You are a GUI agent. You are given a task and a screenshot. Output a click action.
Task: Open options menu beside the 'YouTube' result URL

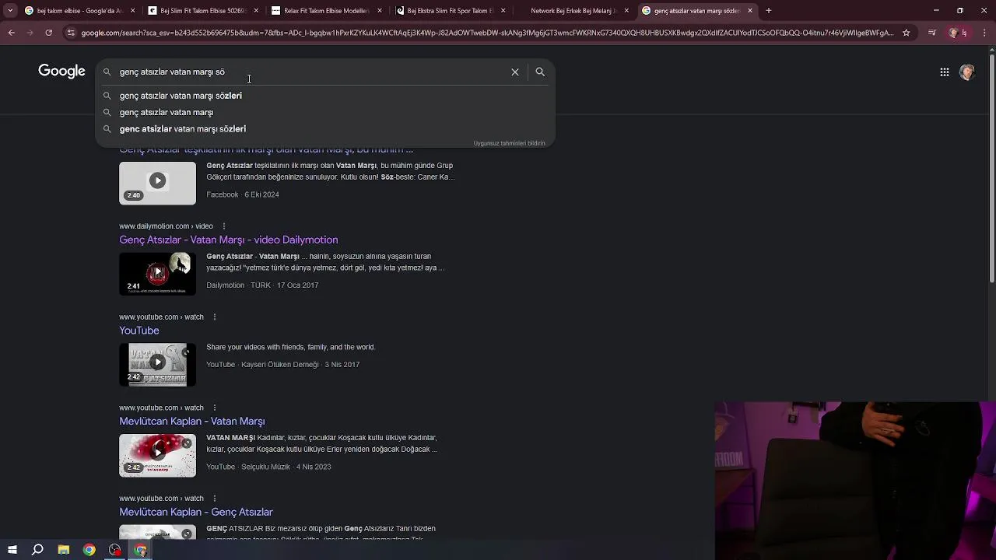coord(215,317)
